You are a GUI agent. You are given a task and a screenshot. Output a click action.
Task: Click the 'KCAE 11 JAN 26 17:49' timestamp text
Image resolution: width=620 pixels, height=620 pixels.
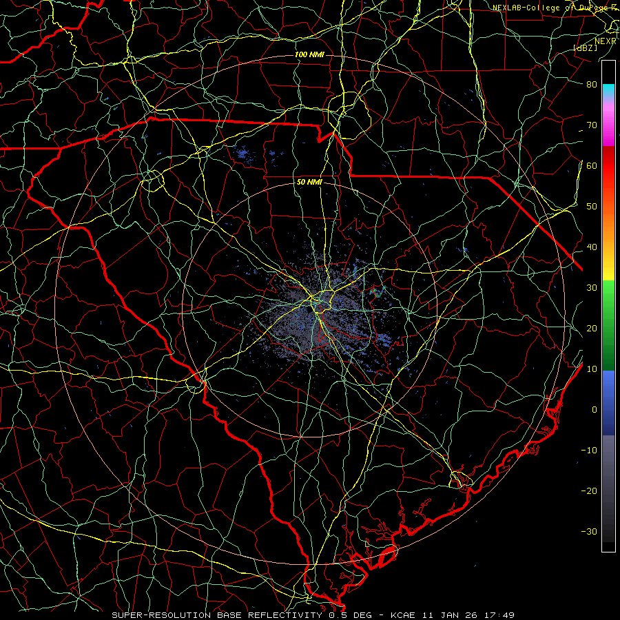(453, 615)
